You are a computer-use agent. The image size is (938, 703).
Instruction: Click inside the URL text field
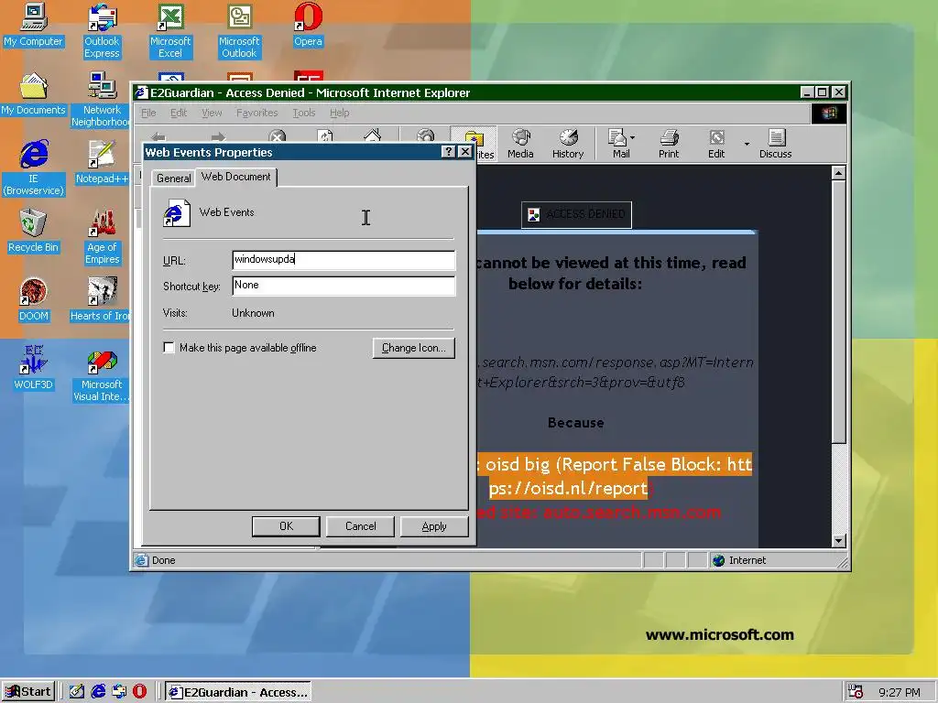point(344,259)
